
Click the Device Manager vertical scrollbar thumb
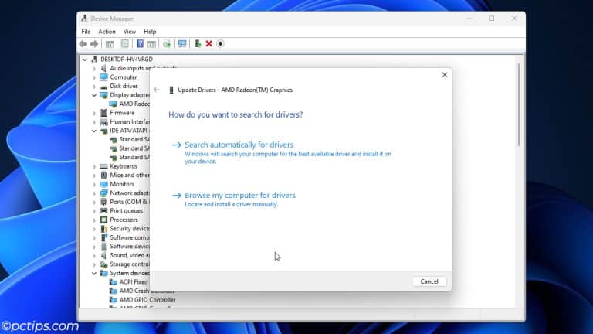[519, 105]
